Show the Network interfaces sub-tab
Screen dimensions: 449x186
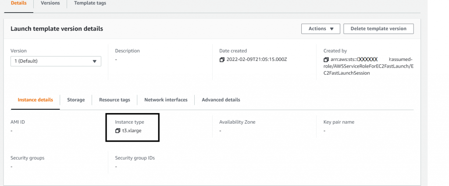(166, 100)
